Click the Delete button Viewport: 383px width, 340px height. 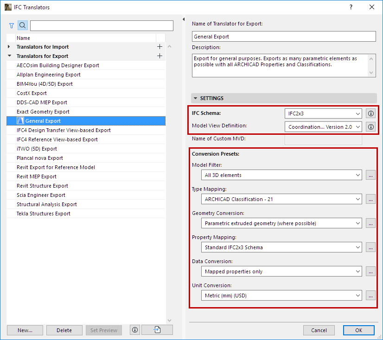click(64, 330)
